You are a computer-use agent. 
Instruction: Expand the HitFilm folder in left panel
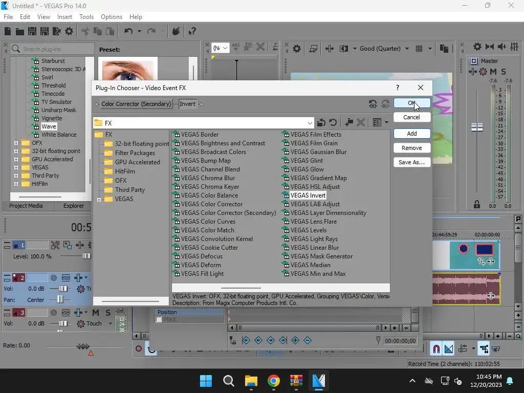[x=16, y=184]
